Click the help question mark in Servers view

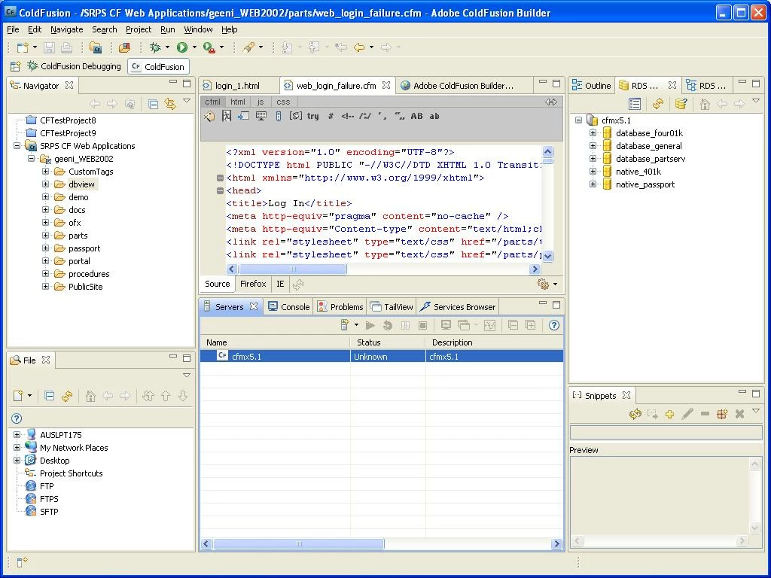pyautogui.click(x=554, y=325)
